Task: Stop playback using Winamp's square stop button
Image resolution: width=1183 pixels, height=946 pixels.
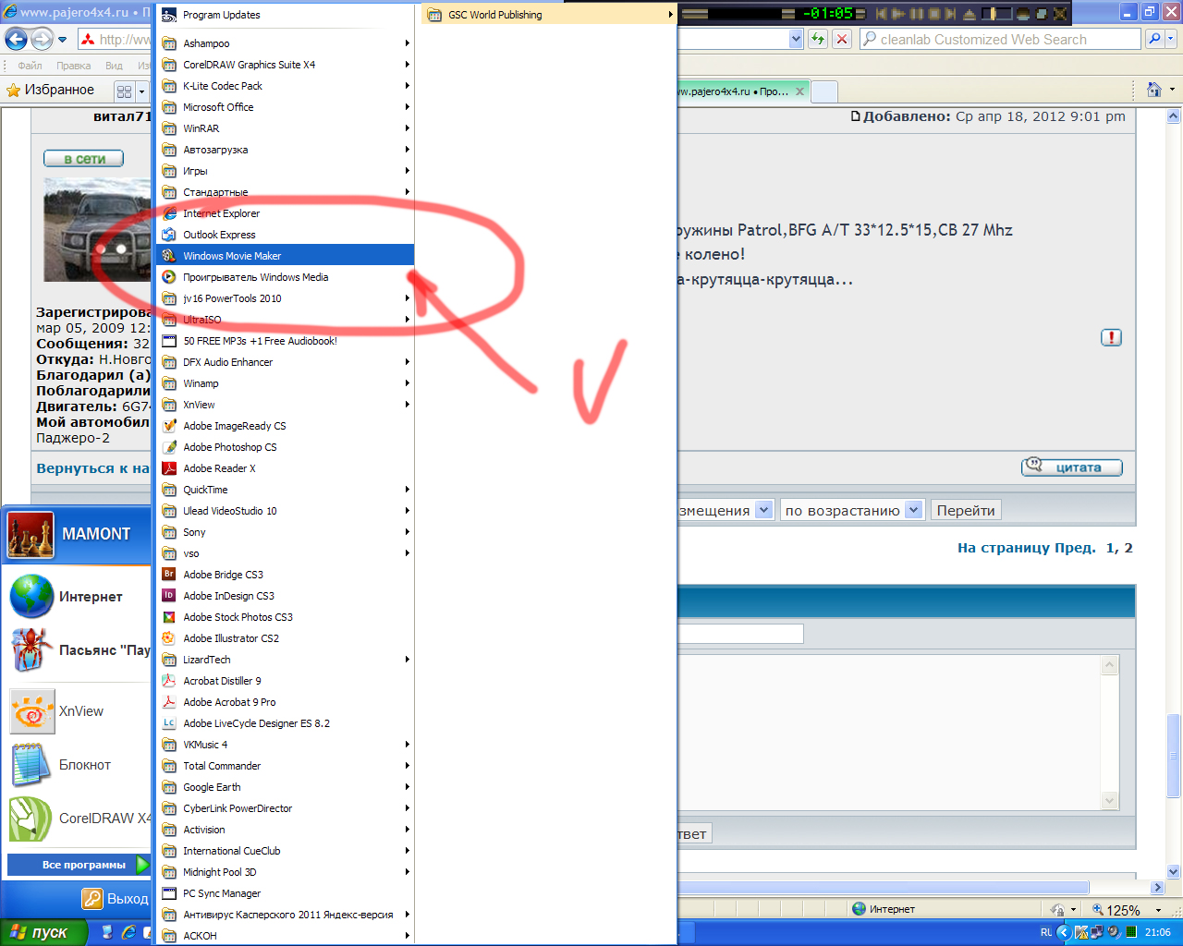Action: coord(934,14)
